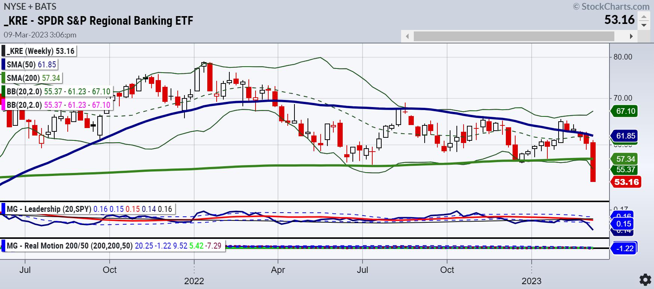This screenshot has height=289, width=654.
Task: Click the red 53.16 last price tag
Action: 625,182
